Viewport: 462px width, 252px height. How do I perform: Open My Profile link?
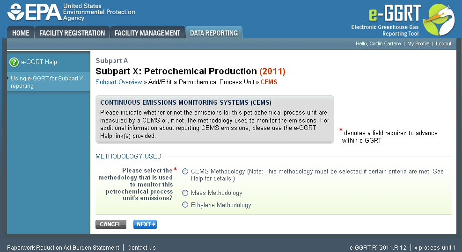point(418,43)
